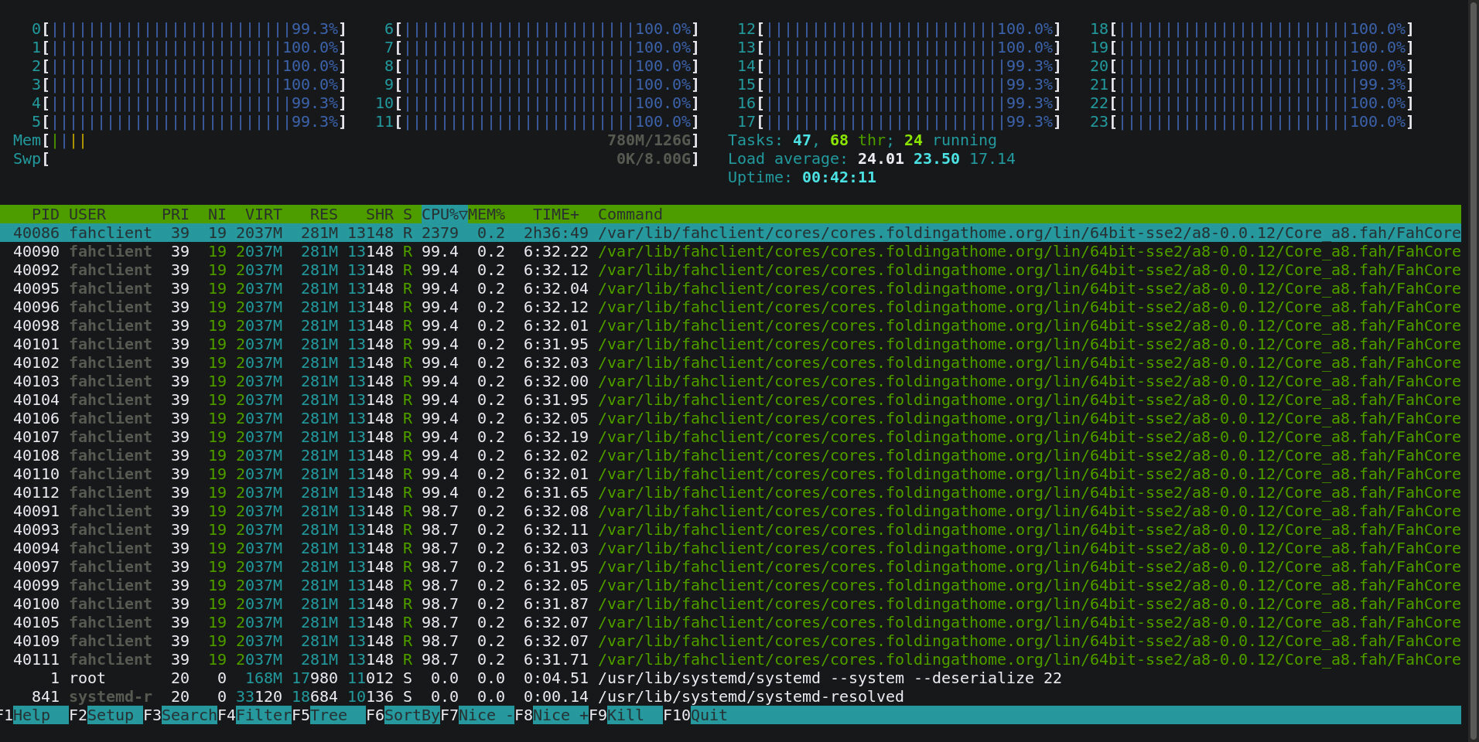This screenshot has width=1479, height=742.
Task: Sort by the RES column header
Action: (324, 214)
